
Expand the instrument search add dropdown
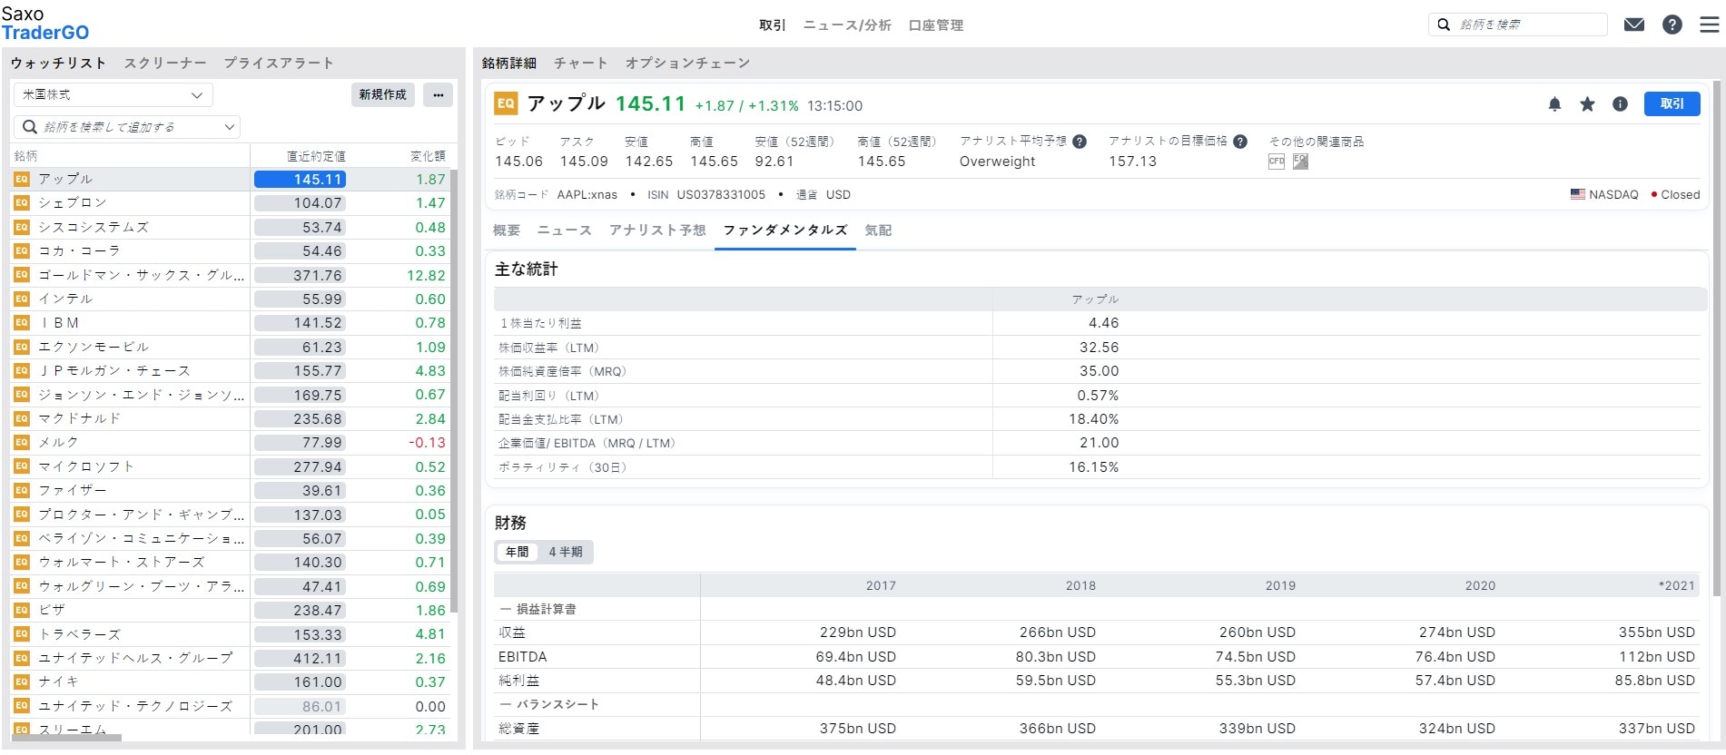[x=230, y=127]
